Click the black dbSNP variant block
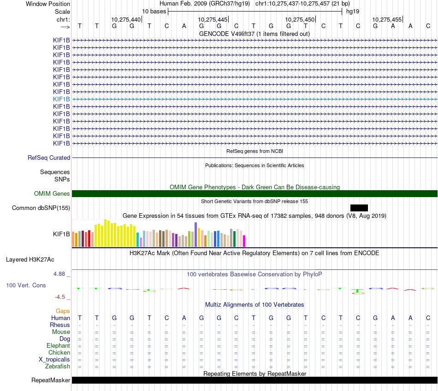Screen dimensions: 438x391 coord(359,208)
